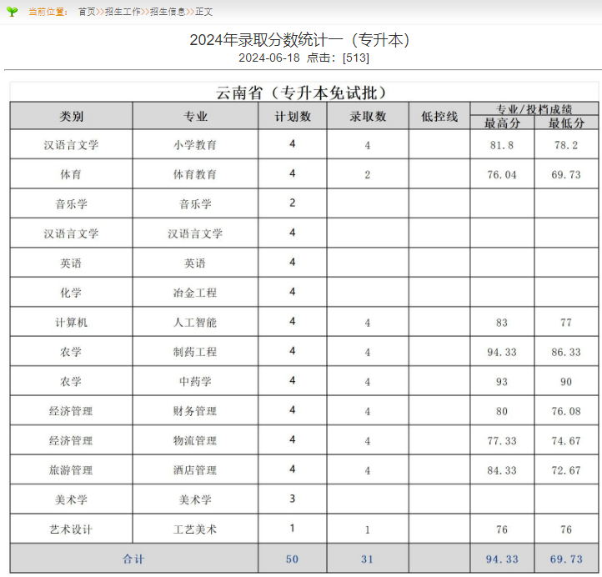This screenshot has width=602, height=577.
Task: Click the 90 lowest score cell
Action: [566, 382]
